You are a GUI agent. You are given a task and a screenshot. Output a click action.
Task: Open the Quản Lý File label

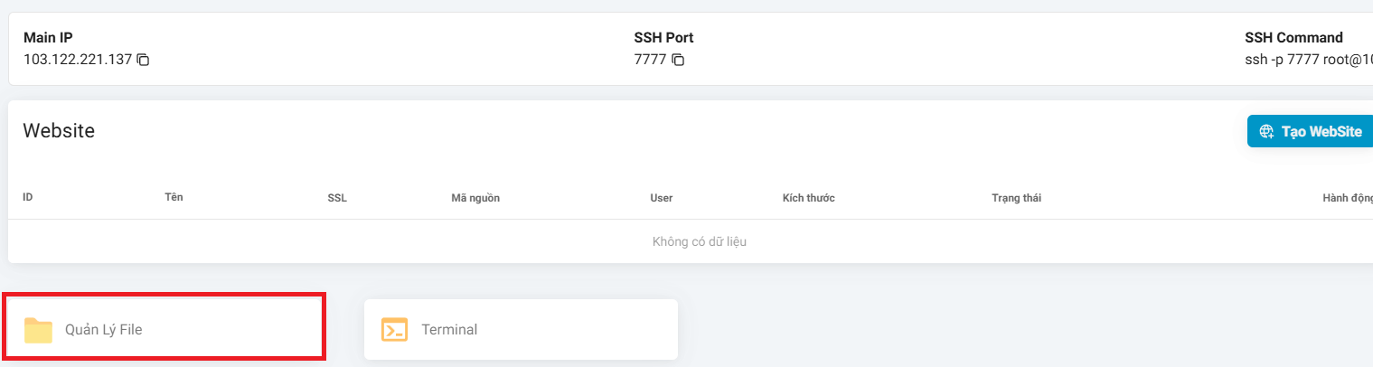(x=103, y=330)
